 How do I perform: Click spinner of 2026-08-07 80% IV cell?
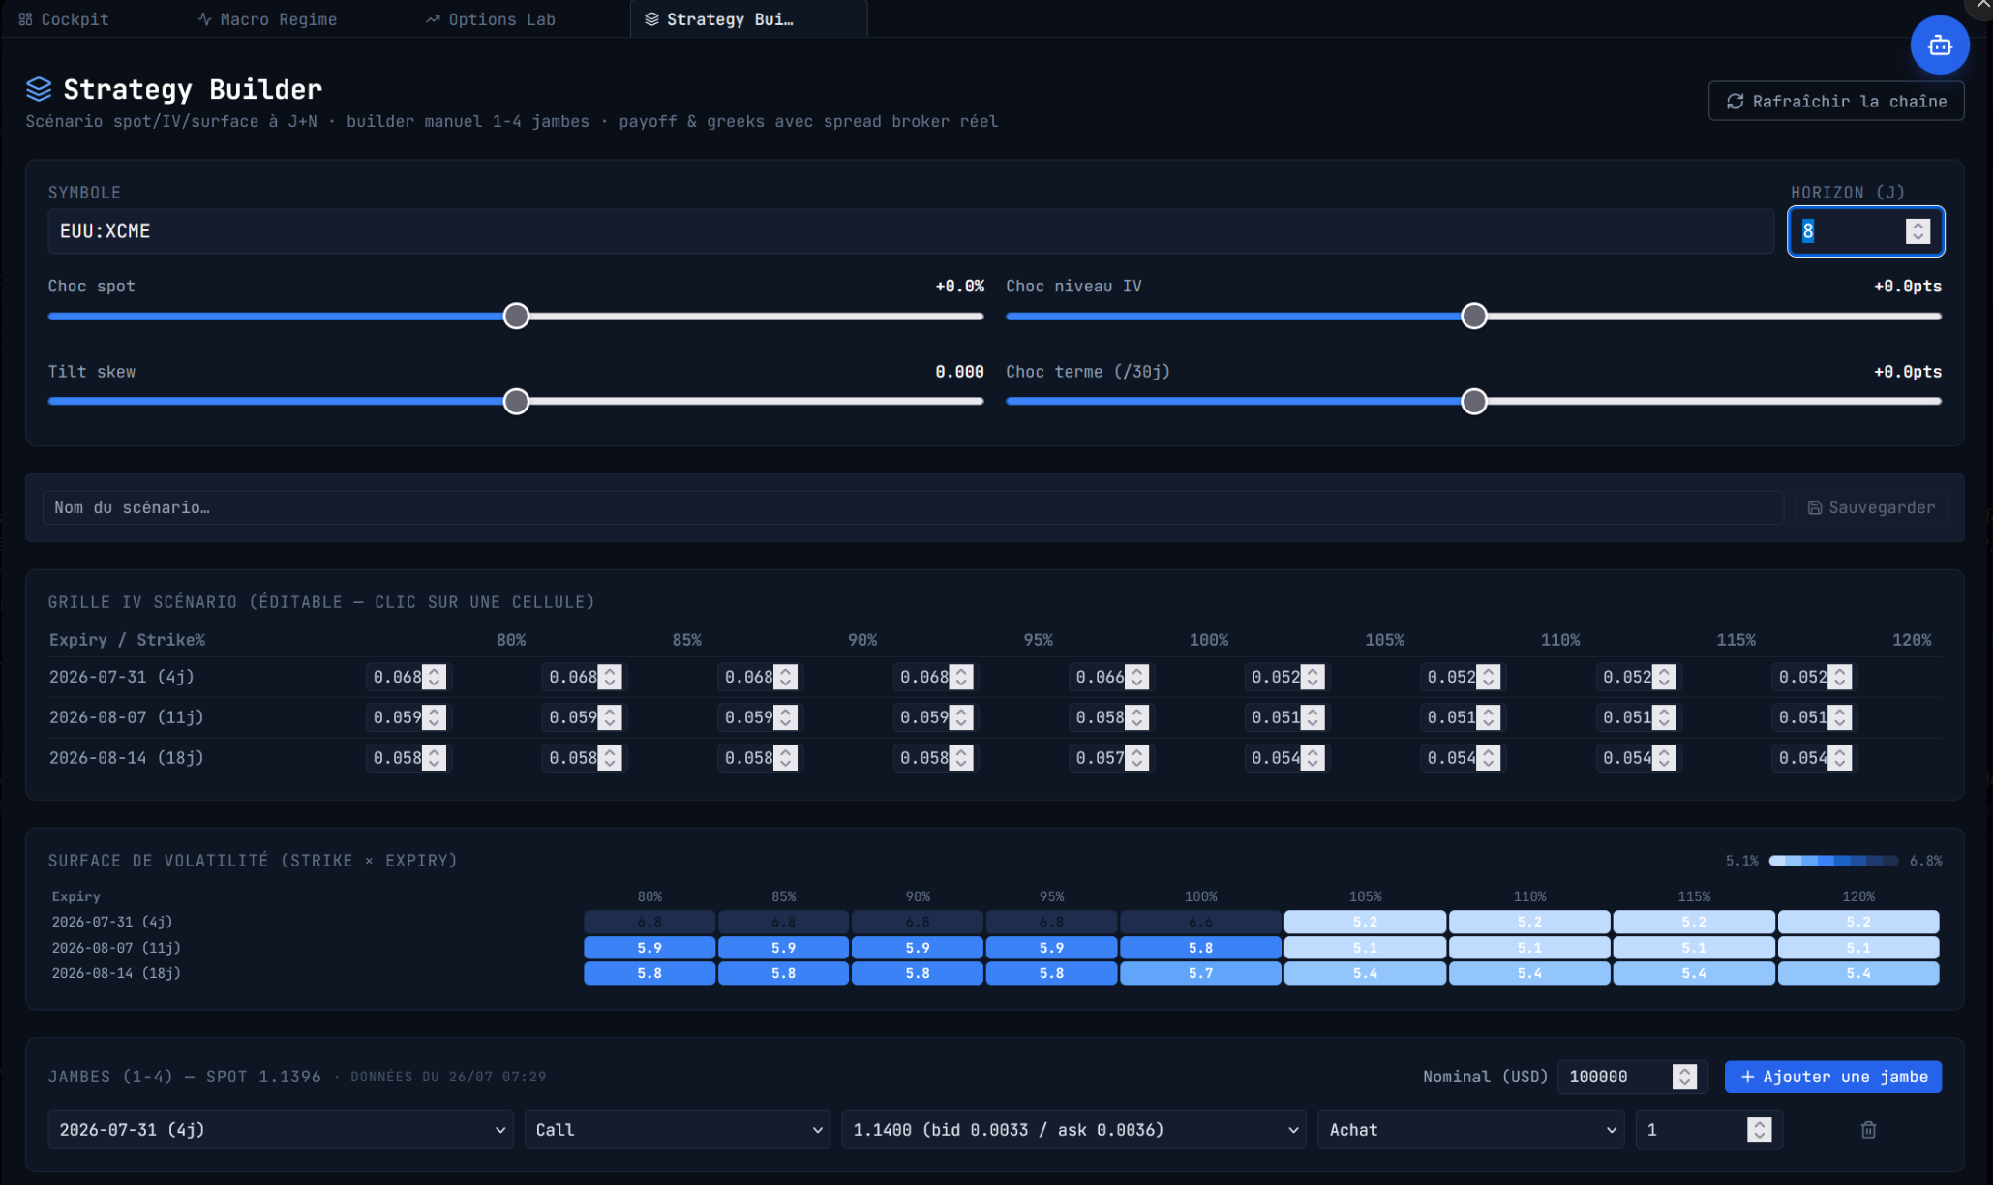(x=434, y=717)
